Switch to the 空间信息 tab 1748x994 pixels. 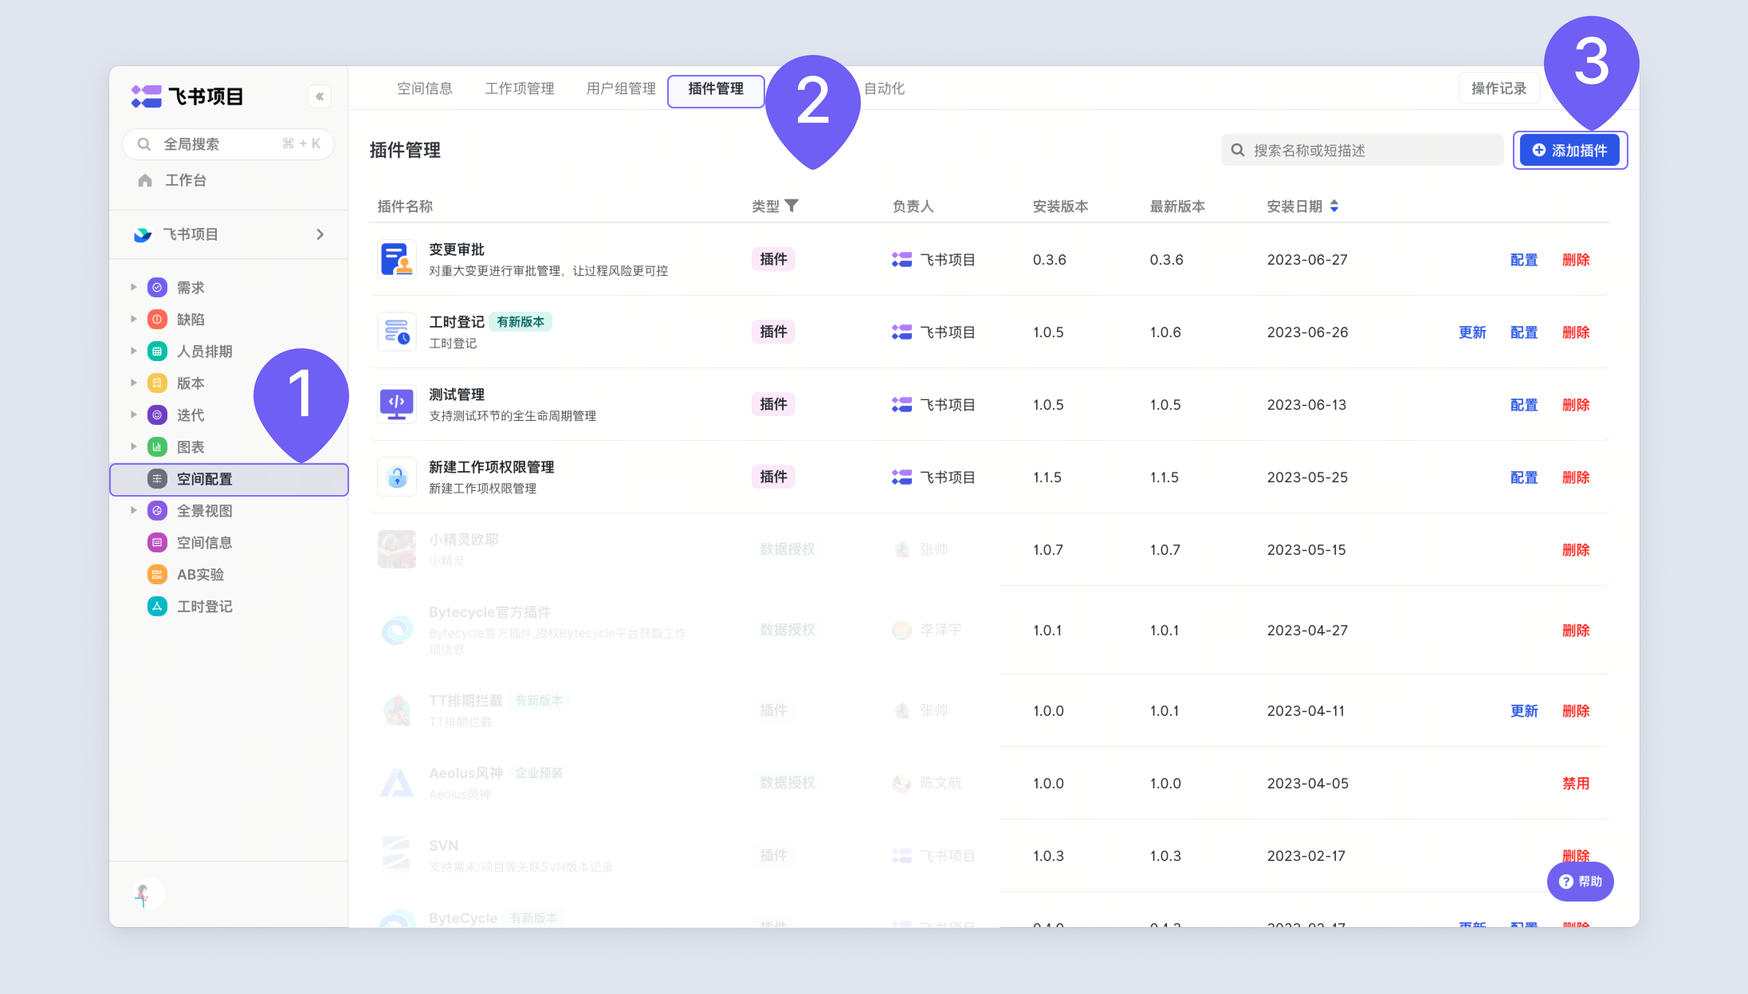tap(424, 89)
